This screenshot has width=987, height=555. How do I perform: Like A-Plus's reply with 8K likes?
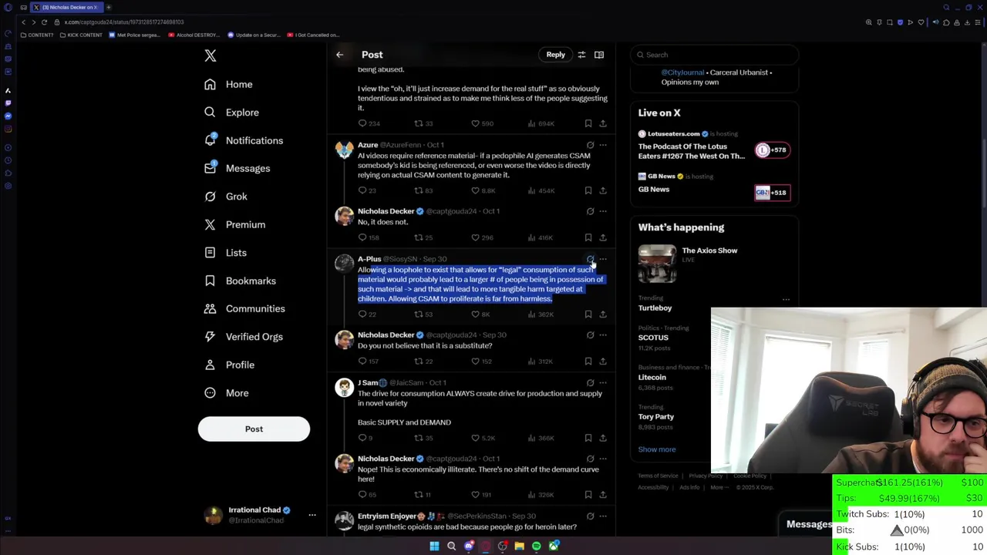tap(480, 314)
